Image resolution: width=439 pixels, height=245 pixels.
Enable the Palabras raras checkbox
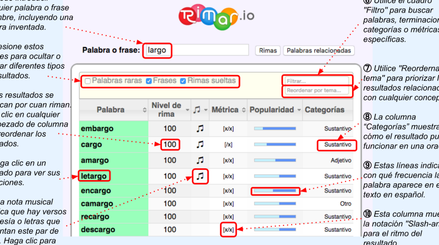[x=88, y=81]
